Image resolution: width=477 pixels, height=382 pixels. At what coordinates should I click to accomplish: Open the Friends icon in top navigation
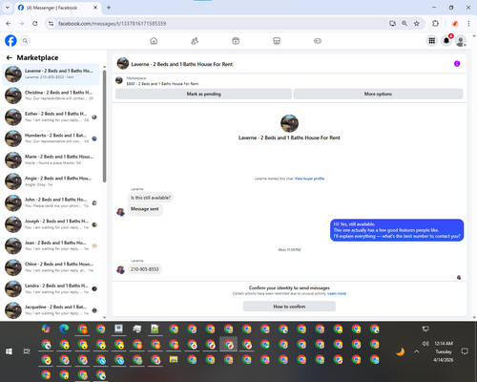[x=195, y=41]
